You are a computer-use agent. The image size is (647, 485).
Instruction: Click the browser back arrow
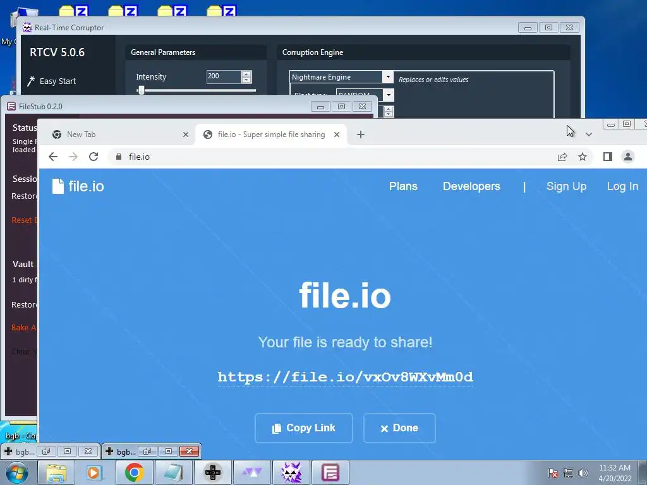(53, 157)
